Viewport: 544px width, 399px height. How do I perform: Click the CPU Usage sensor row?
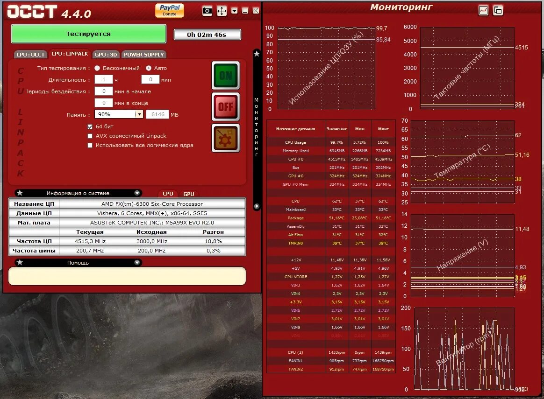tap(331, 142)
